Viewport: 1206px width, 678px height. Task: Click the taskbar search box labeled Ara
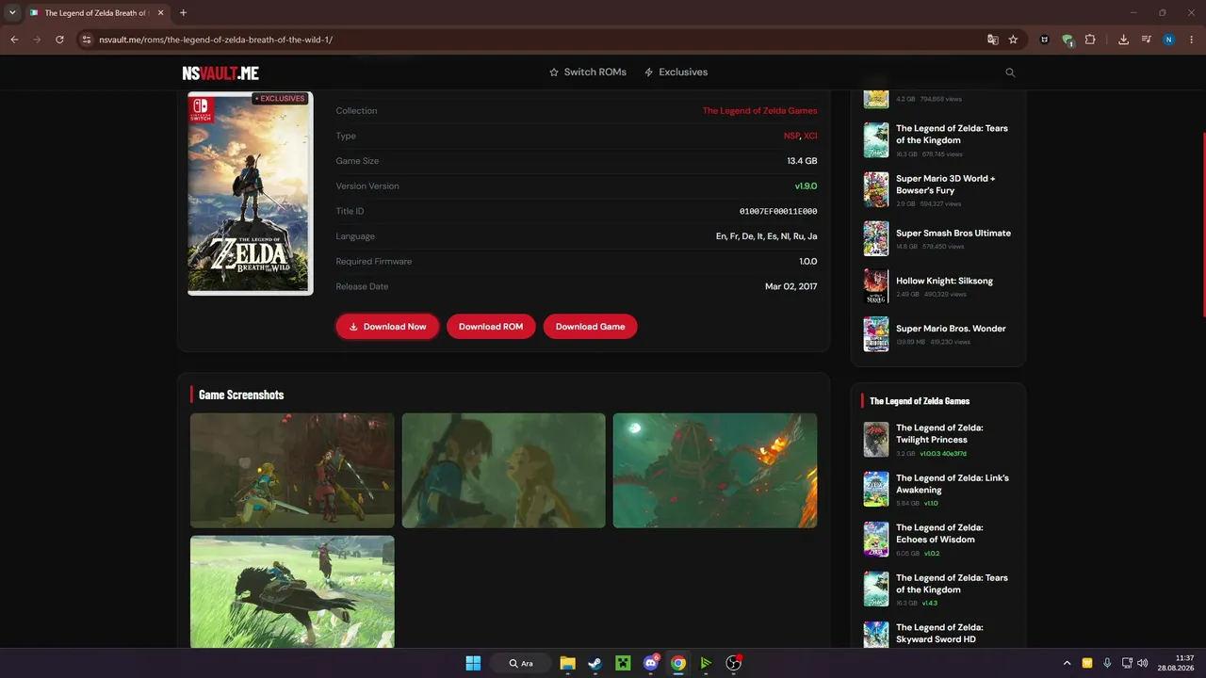[x=522, y=663]
